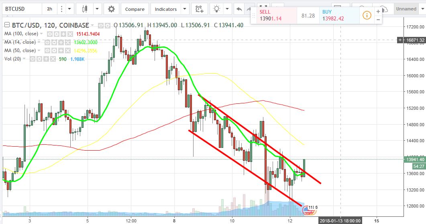Viewport: 426px width, 224px height.
Task: Collapse the indicator legend with minus box
Action: (x=7, y=25)
